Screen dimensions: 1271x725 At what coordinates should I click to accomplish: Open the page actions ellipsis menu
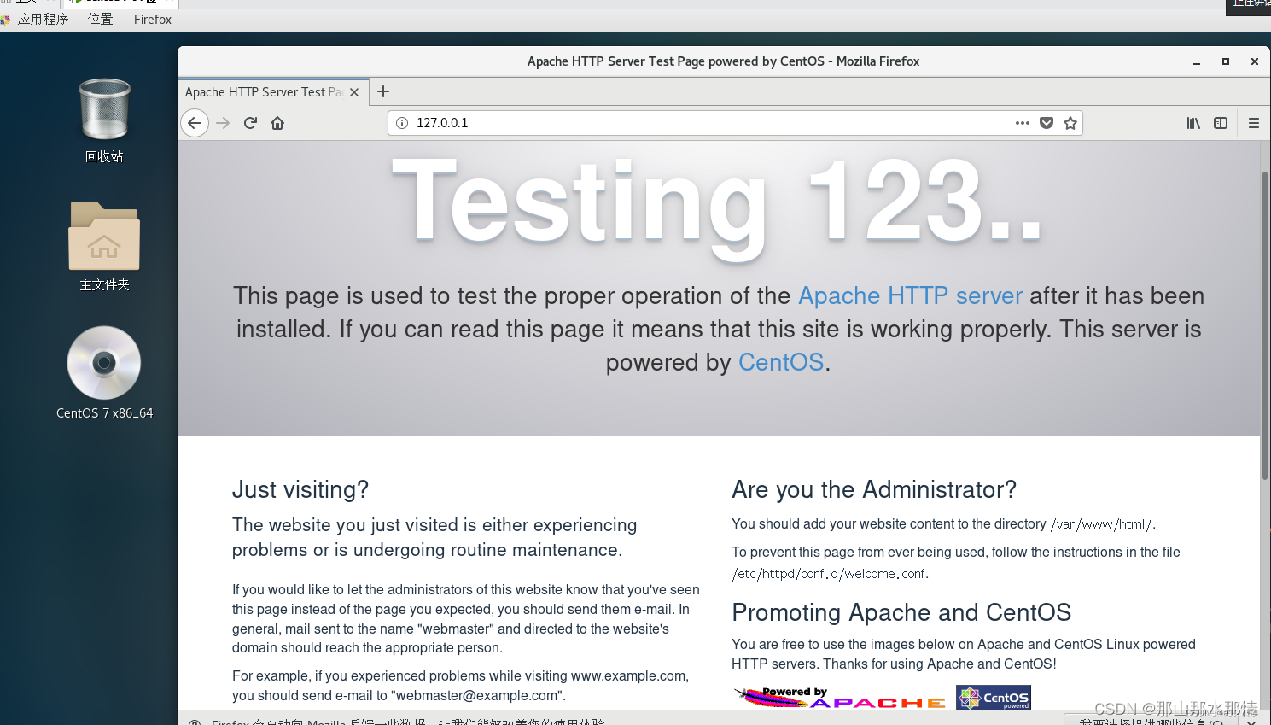pyautogui.click(x=1022, y=122)
